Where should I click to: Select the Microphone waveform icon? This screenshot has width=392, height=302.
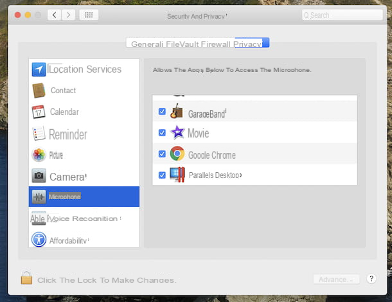(x=39, y=197)
